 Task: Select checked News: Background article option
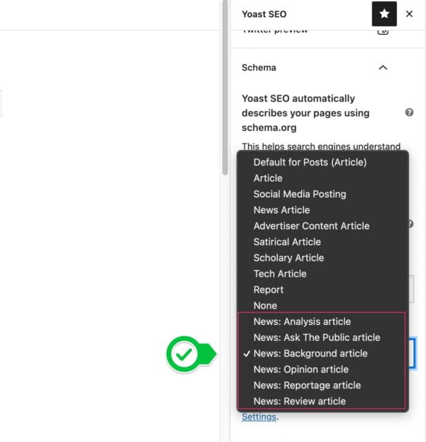[310, 353]
